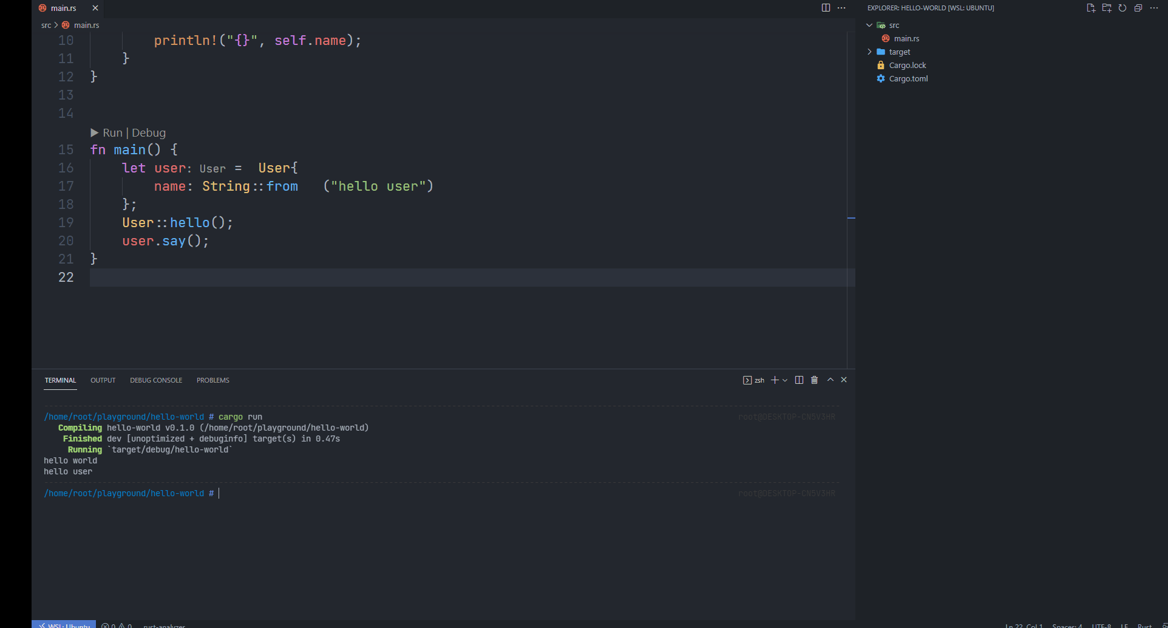The width and height of the screenshot is (1168, 628).
Task: Add a new terminal with plus icon
Action: 775,380
